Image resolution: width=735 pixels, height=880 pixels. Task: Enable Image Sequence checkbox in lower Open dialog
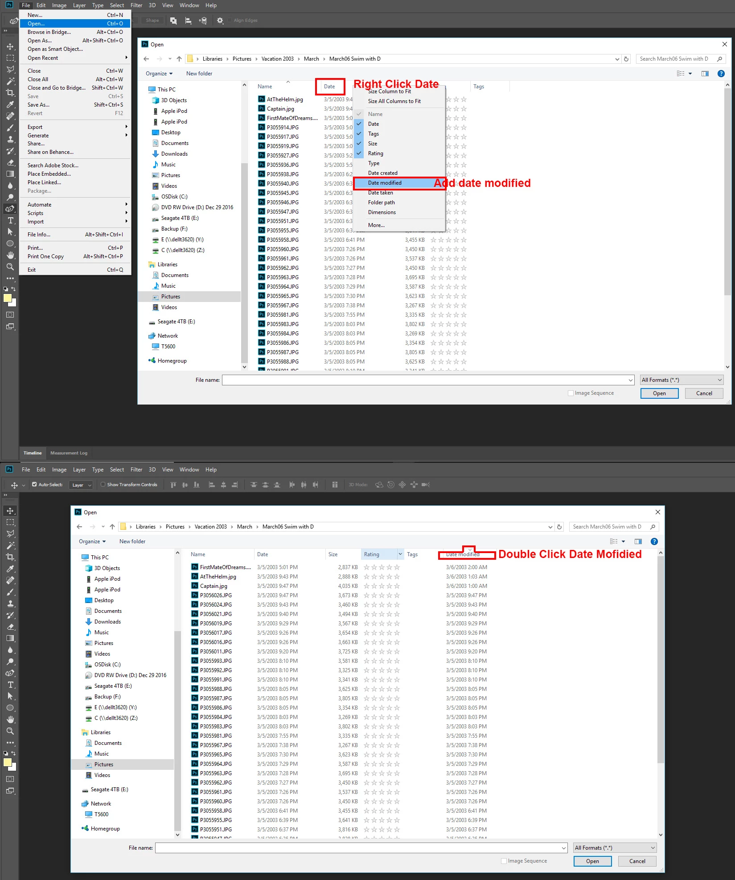pyautogui.click(x=504, y=861)
